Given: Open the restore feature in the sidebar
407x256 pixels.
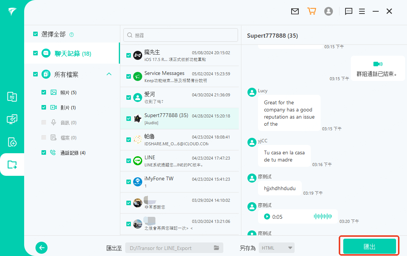Looking at the screenshot, I should tap(12, 142).
